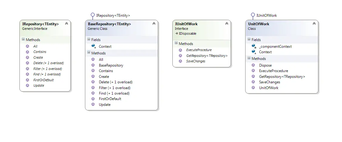The height and width of the screenshot is (142, 342).
Task: Collapse Fields section in UnitOfWork
Action: (249, 39)
